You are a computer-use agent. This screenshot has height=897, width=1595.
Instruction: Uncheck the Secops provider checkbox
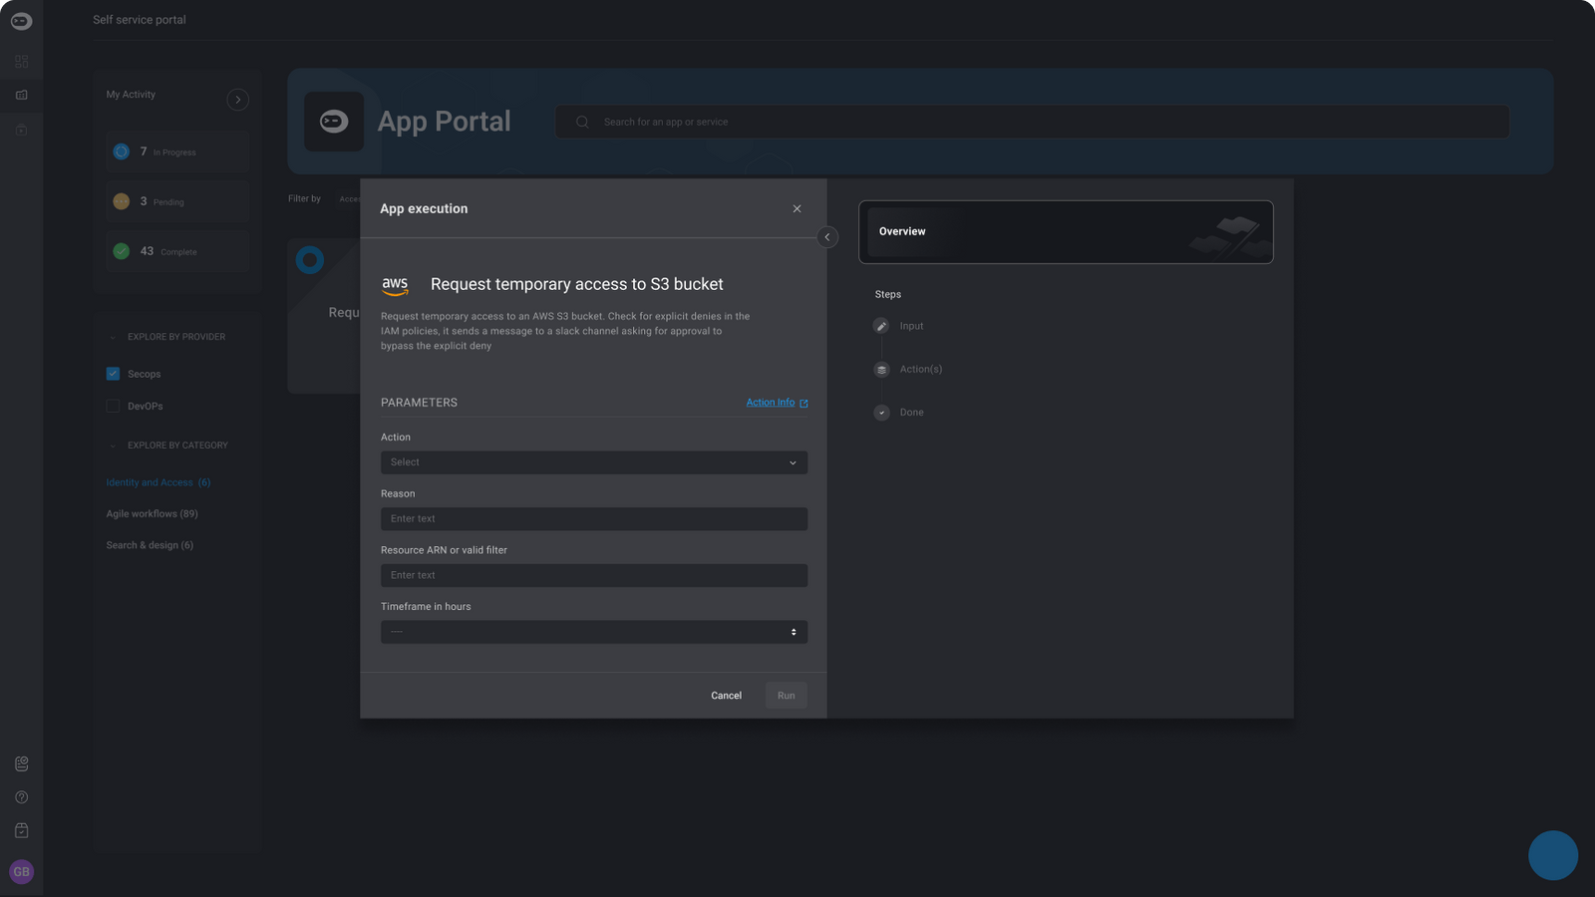tap(113, 374)
